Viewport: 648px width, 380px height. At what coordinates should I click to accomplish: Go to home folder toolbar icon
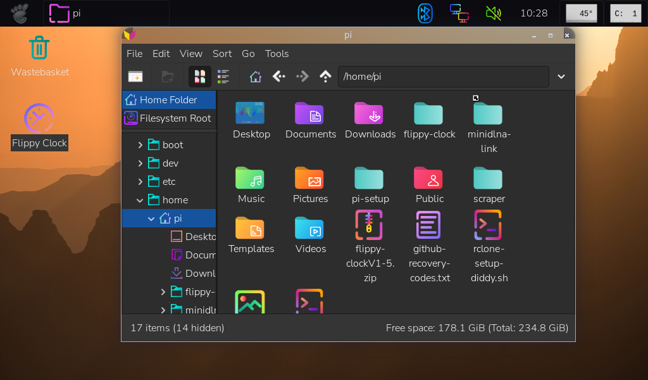[256, 77]
